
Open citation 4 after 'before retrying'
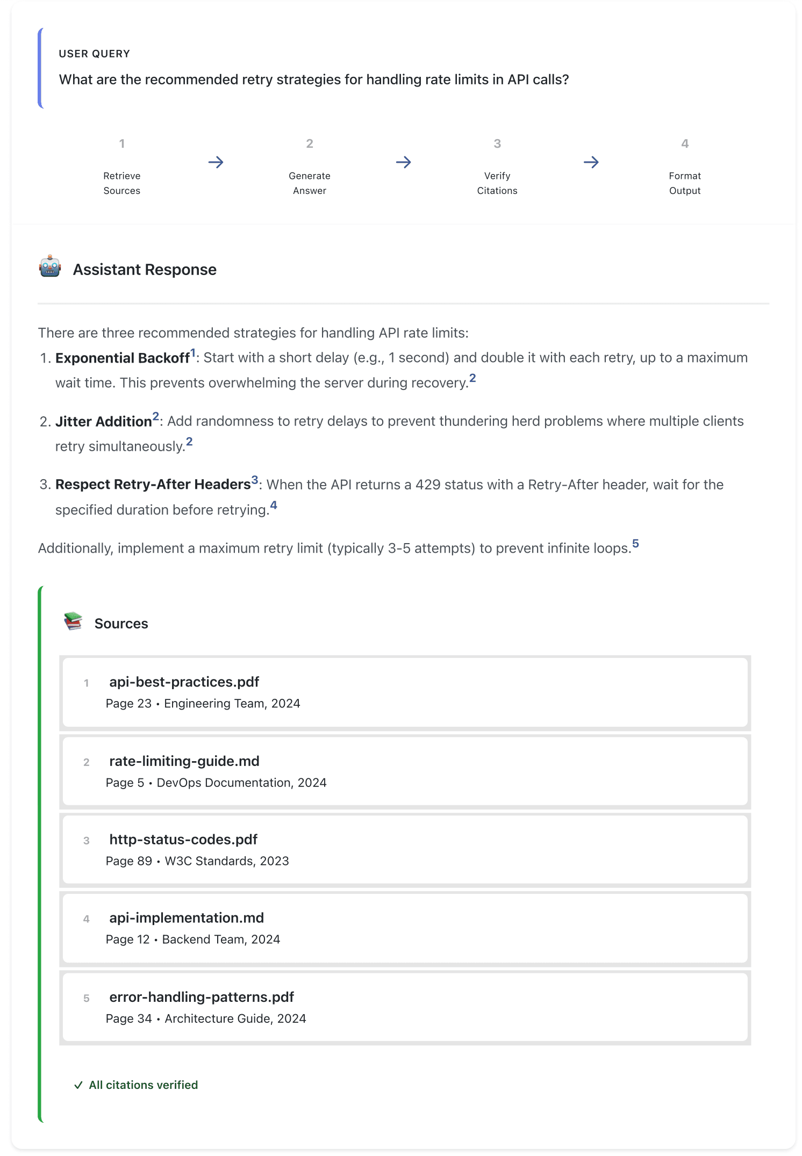click(x=274, y=505)
